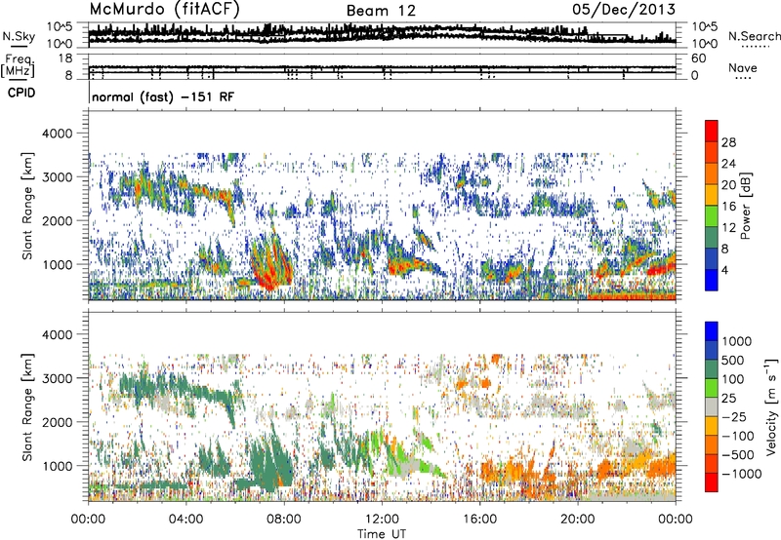
Task: Click the 04:00 time axis label
Action: click(x=185, y=520)
